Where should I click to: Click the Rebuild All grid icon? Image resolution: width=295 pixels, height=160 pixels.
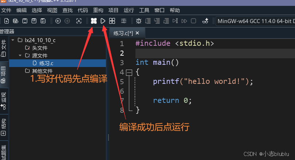112,21
